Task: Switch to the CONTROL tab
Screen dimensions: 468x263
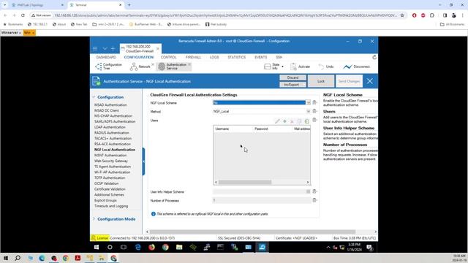Action: click(169, 57)
